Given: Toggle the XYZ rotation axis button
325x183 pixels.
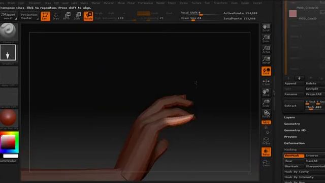Looking at the screenshot, I should point(266,123).
